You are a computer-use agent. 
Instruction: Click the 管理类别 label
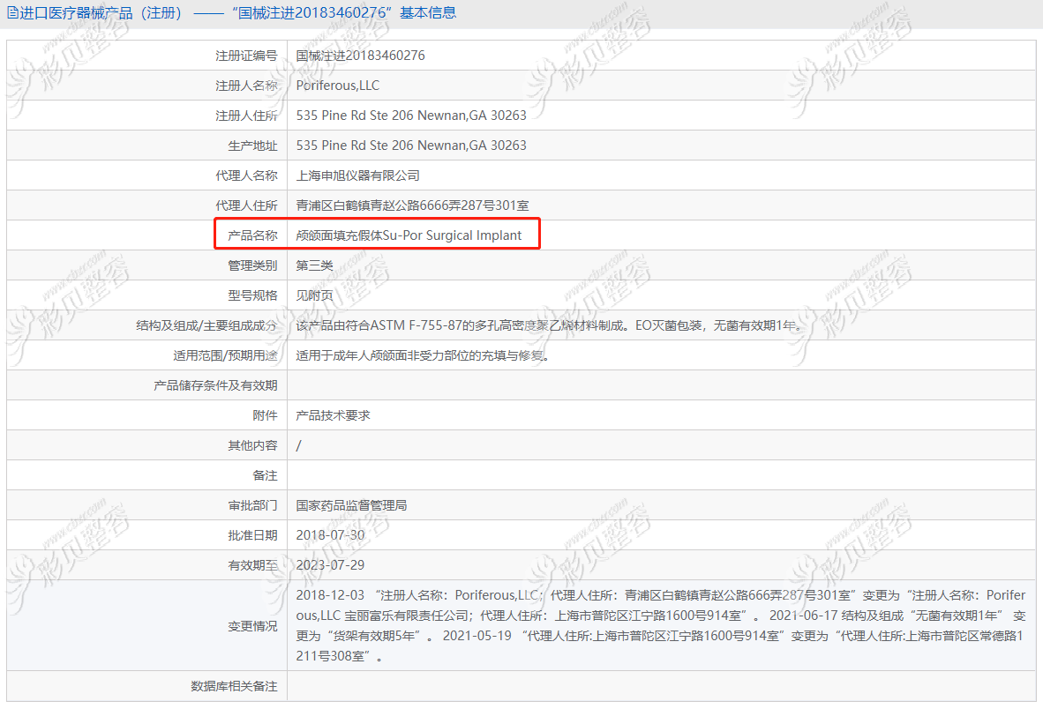click(x=252, y=265)
